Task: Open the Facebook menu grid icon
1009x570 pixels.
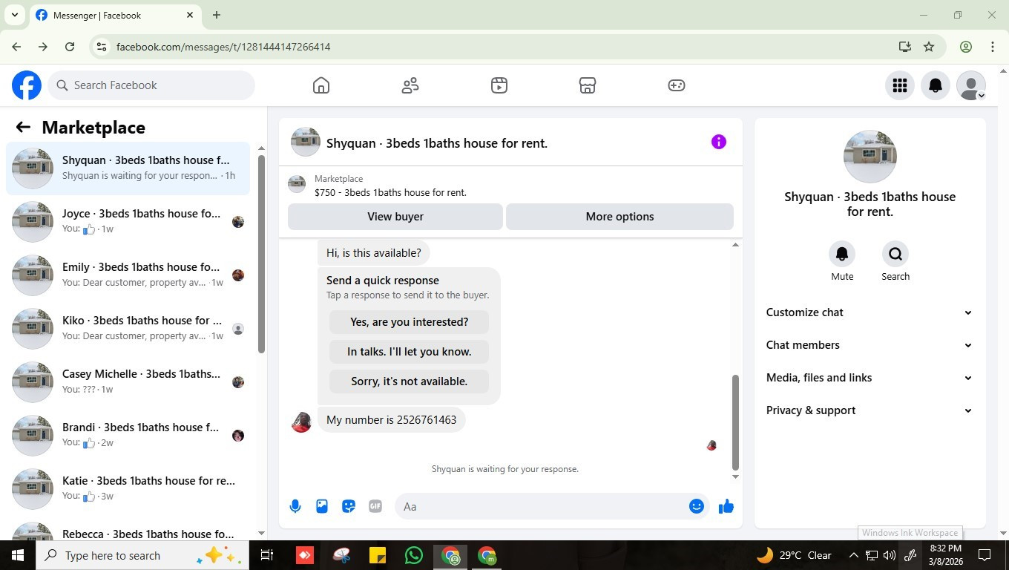Action: [x=900, y=85]
